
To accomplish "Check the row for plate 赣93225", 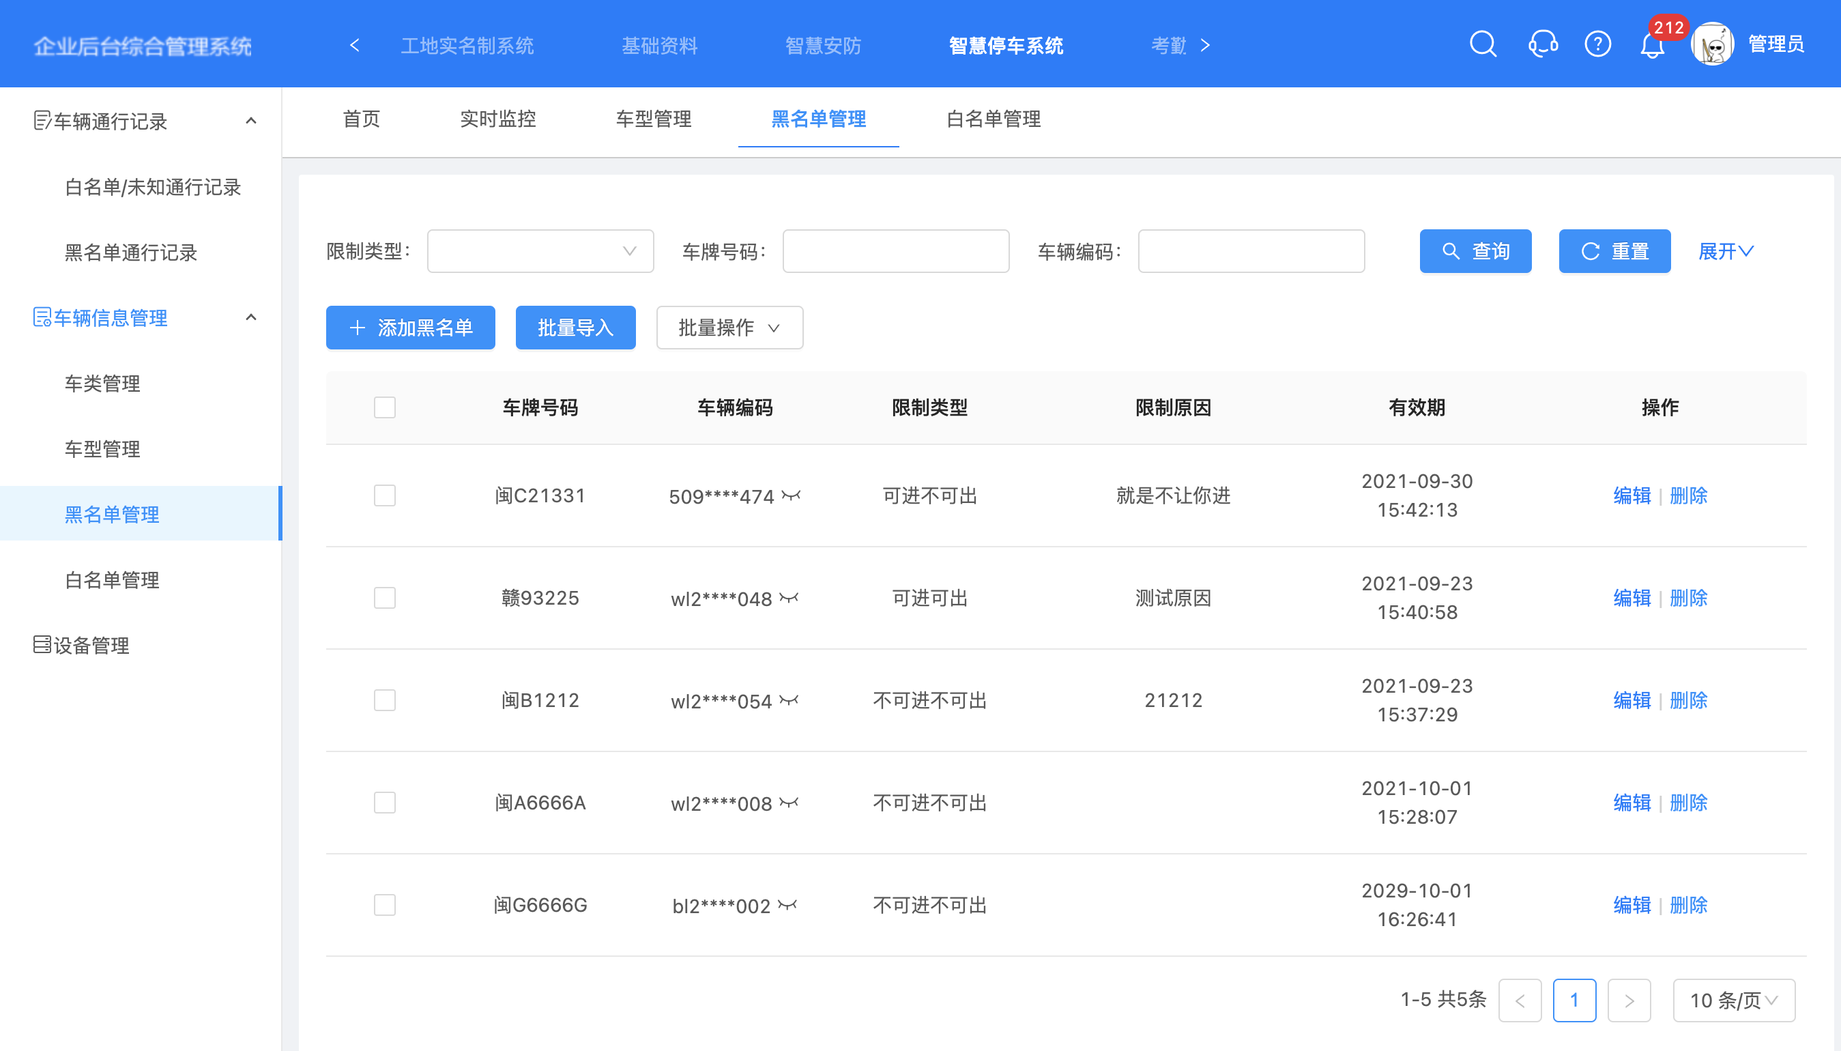I will pyautogui.click(x=385, y=598).
